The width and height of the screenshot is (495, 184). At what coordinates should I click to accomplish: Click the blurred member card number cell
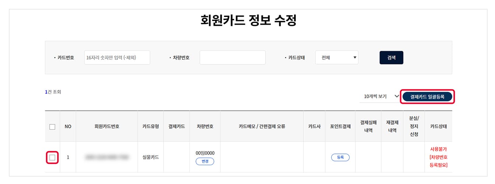[107, 158]
